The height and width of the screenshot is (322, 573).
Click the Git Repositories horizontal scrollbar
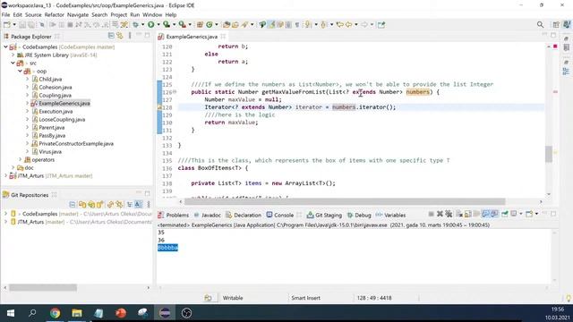coord(43,288)
